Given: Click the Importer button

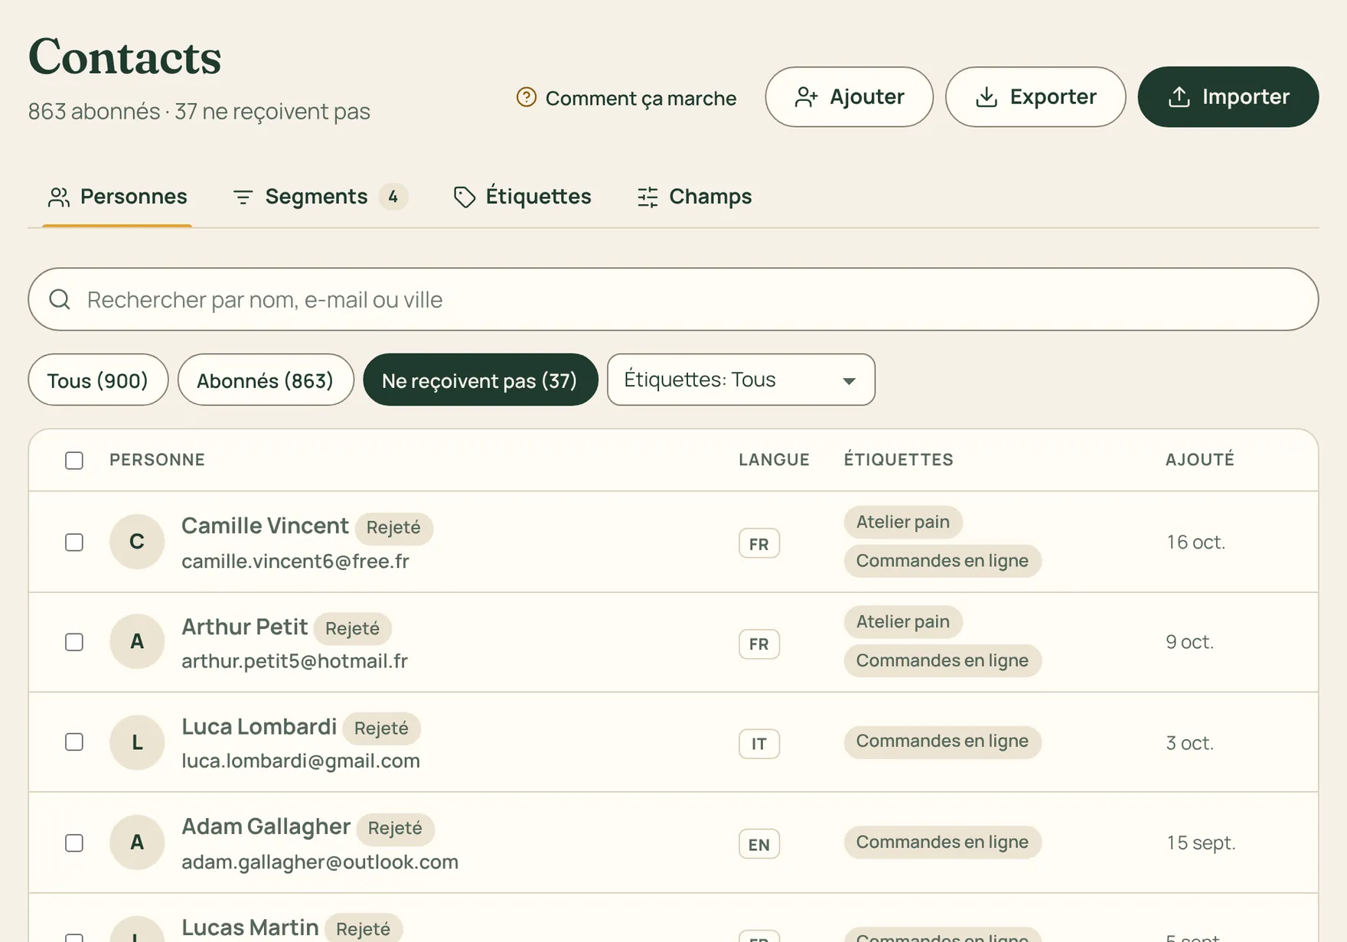Looking at the screenshot, I should point(1228,97).
